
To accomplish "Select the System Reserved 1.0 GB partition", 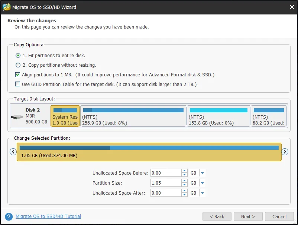I will pyautogui.click(x=65, y=116).
